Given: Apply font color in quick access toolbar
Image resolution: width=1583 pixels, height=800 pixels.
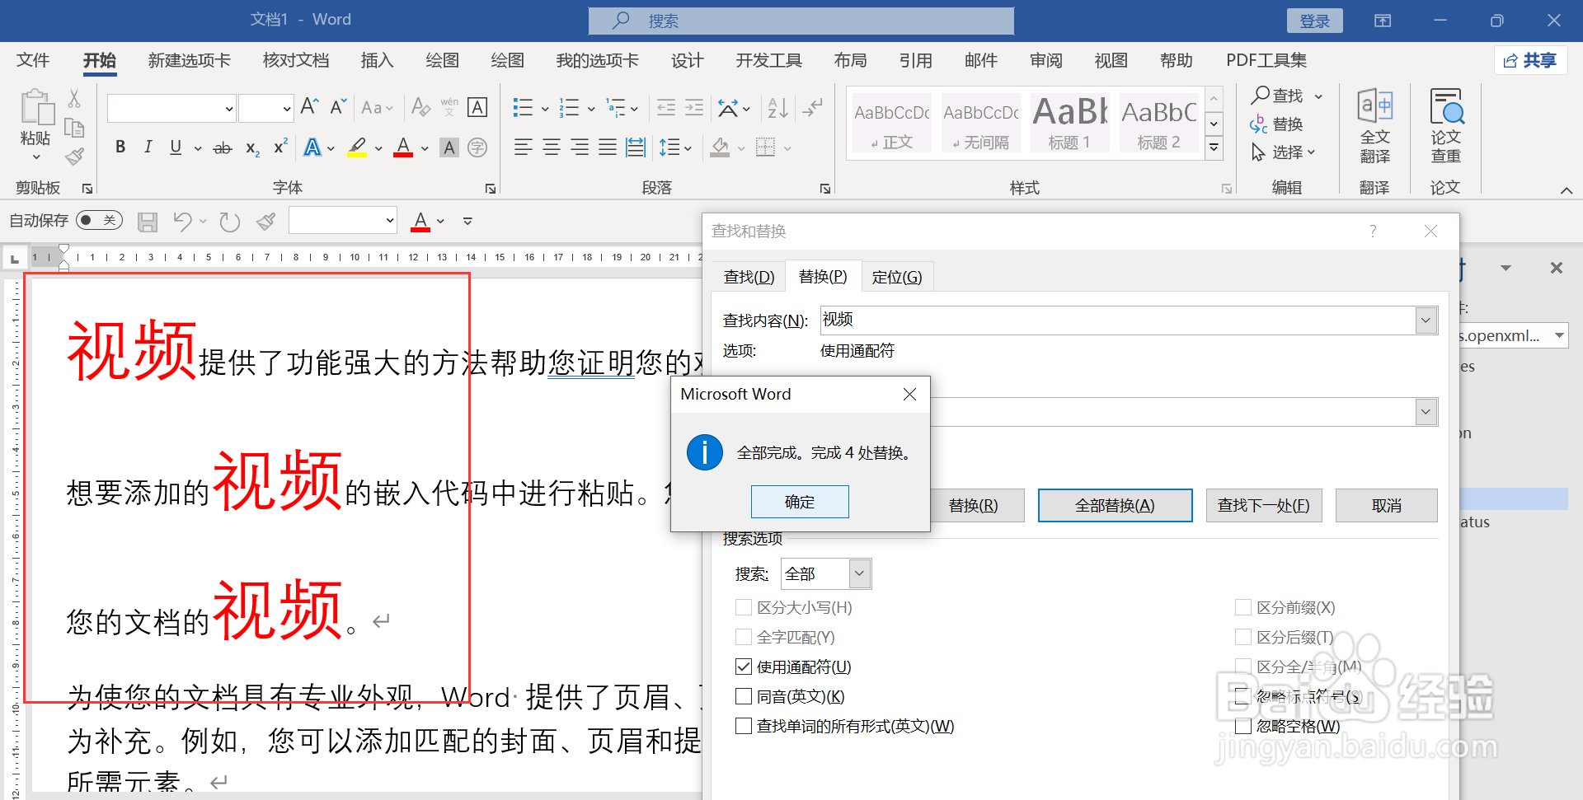Looking at the screenshot, I should pos(420,221).
